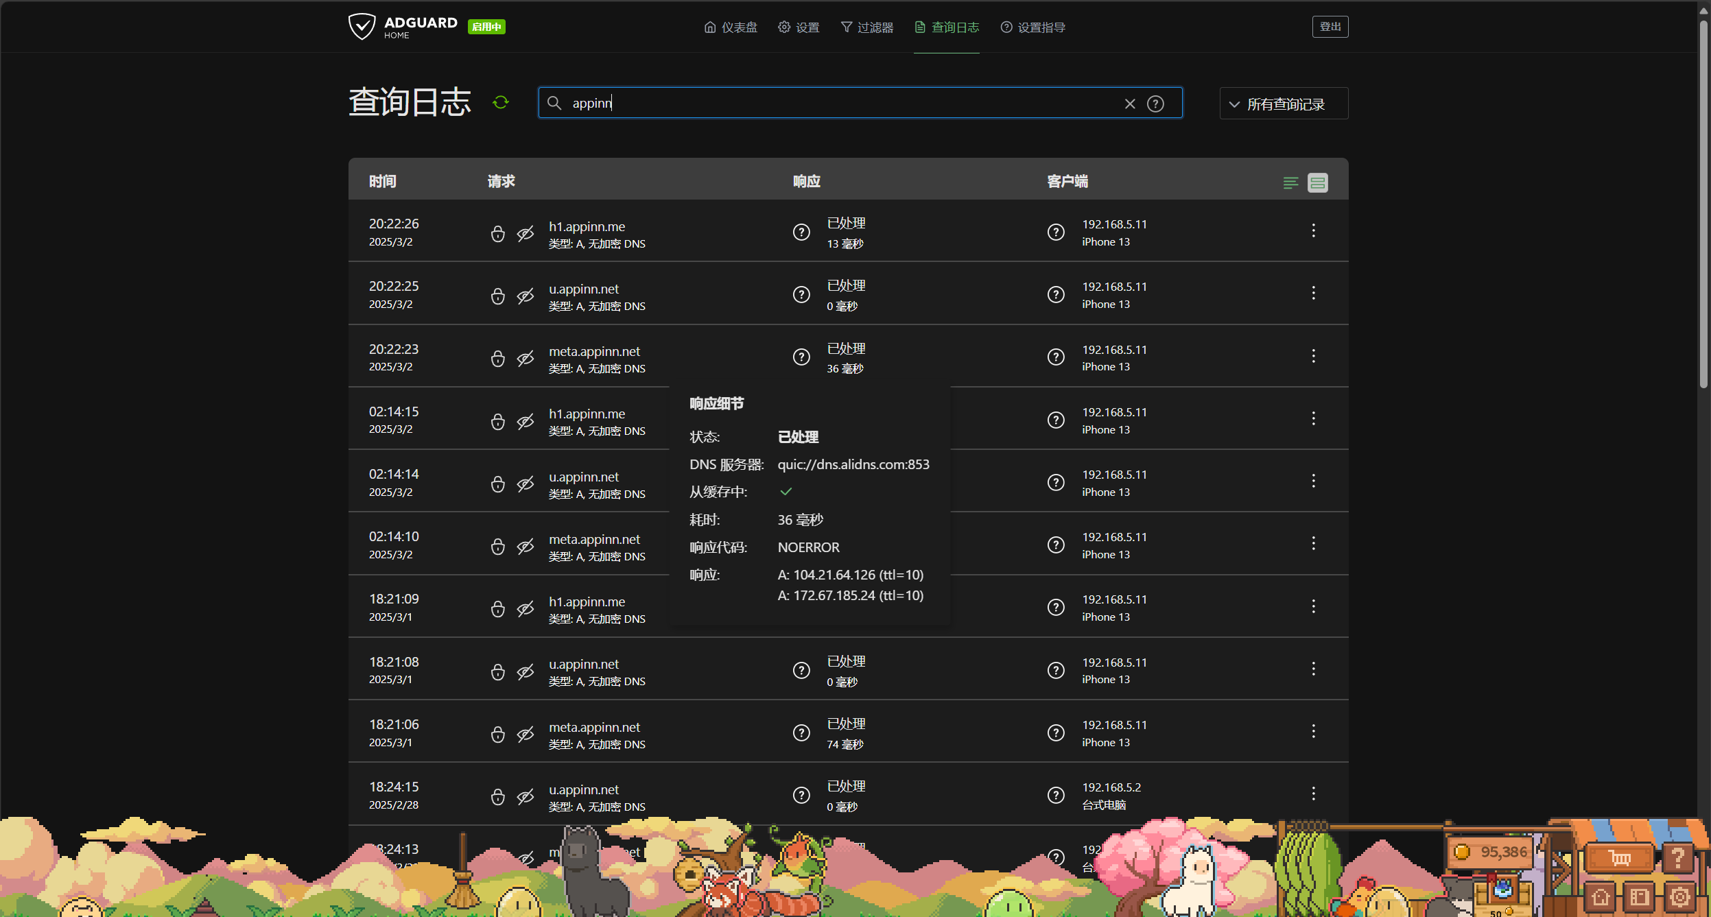Open the search help question icon

click(1156, 104)
